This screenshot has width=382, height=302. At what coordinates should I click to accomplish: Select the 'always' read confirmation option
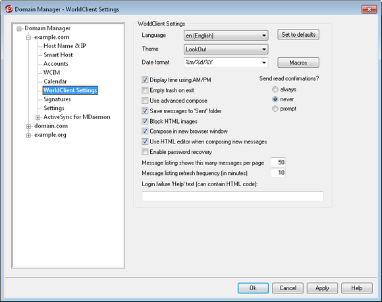click(x=275, y=89)
